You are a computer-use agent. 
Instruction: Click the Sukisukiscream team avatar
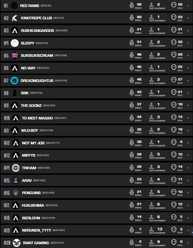point(15,55)
